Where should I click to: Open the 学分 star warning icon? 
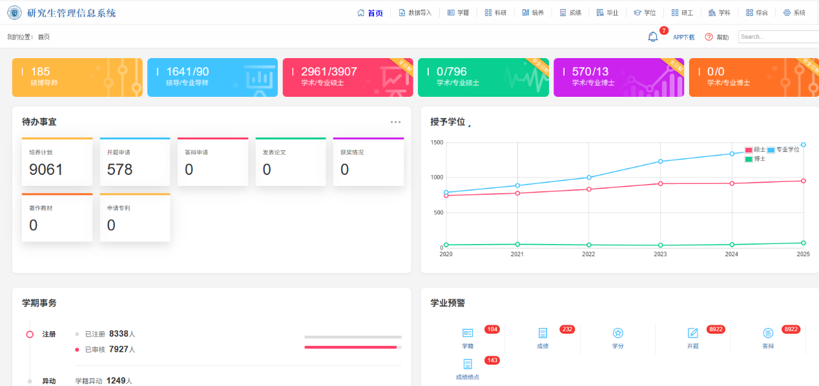(617, 333)
